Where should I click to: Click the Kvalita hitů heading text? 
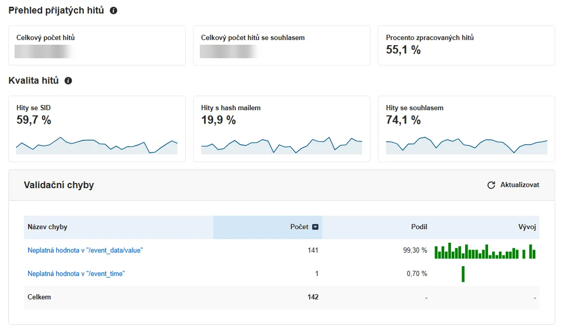pyautogui.click(x=33, y=81)
